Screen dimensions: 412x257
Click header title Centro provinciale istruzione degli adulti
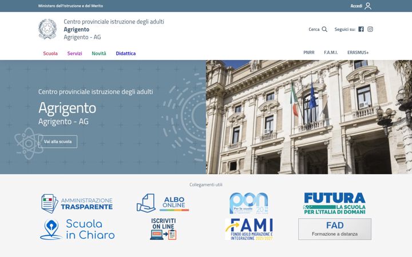pos(114,22)
